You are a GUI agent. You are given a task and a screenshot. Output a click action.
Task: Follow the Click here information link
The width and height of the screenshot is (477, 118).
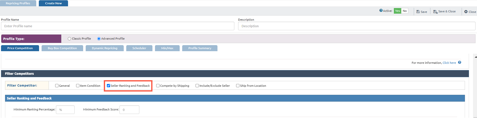(449, 63)
